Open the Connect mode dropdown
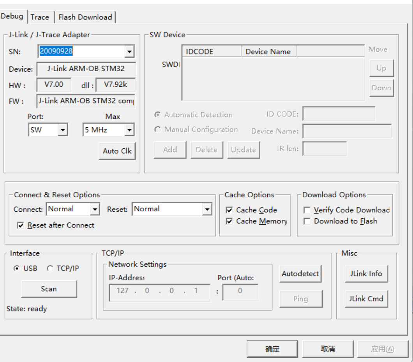This screenshot has width=413, height=362. point(95,209)
